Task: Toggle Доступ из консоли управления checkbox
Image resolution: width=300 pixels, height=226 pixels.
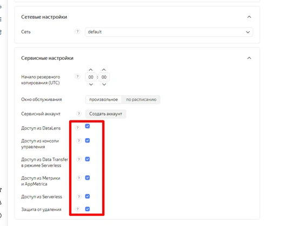Action: 88,140
